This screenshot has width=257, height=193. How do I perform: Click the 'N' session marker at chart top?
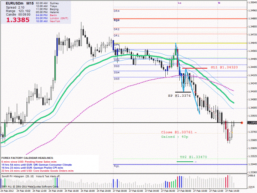219,3
